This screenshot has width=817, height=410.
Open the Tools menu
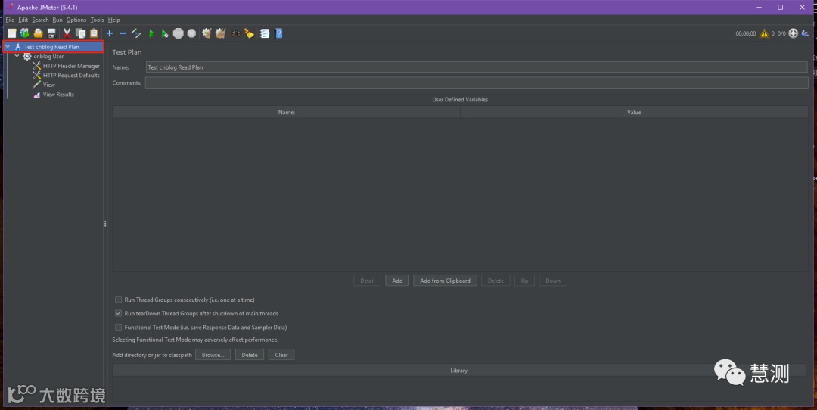(x=97, y=20)
